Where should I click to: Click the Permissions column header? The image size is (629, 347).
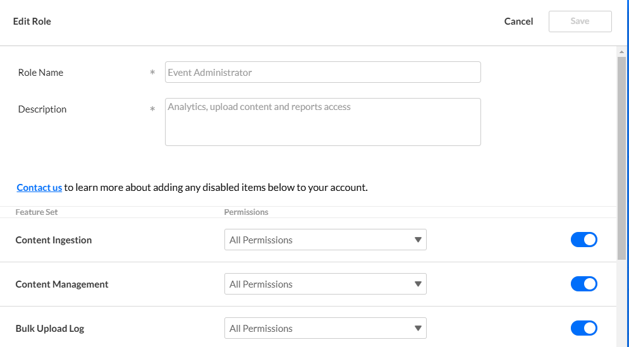[246, 212]
